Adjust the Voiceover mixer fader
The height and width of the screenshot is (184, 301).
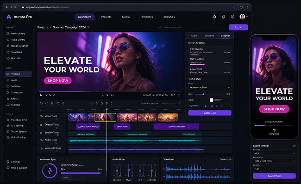click(117, 171)
